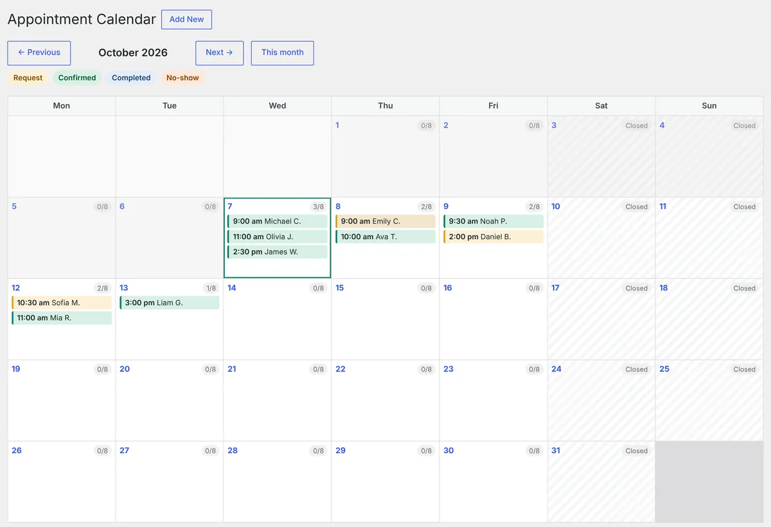771x527 pixels.
Task: Click date number 28
Action: coord(233,451)
